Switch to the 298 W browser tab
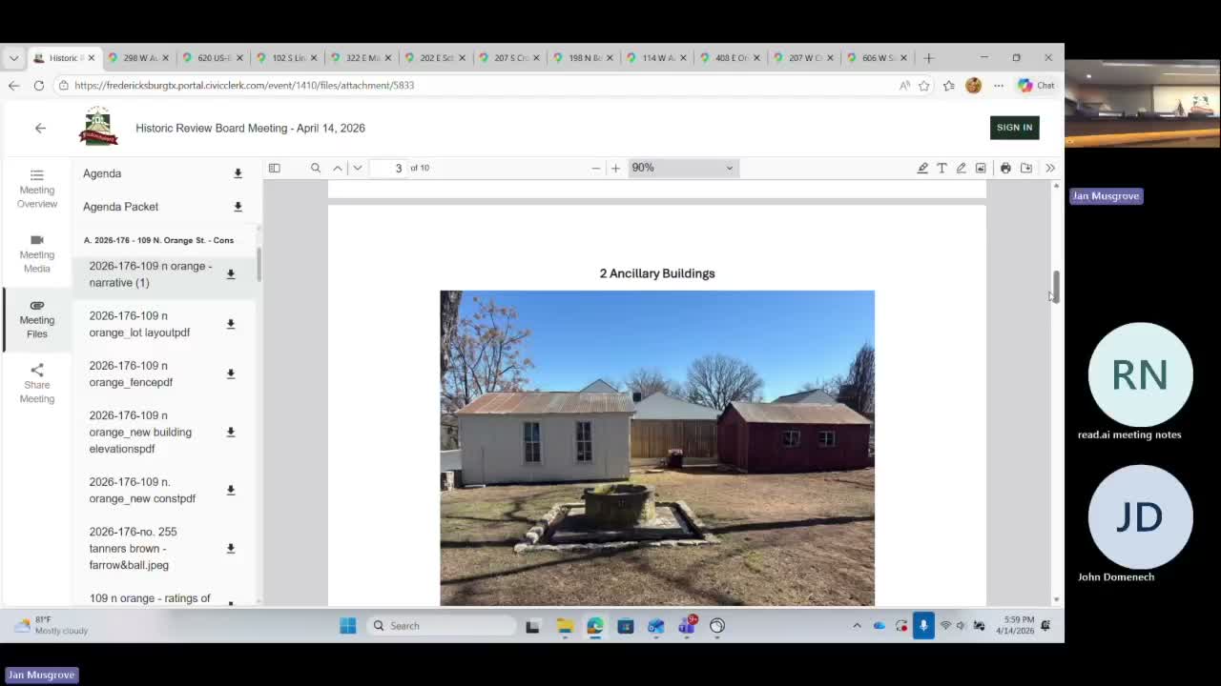This screenshot has height=686, width=1221. click(139, 58)
